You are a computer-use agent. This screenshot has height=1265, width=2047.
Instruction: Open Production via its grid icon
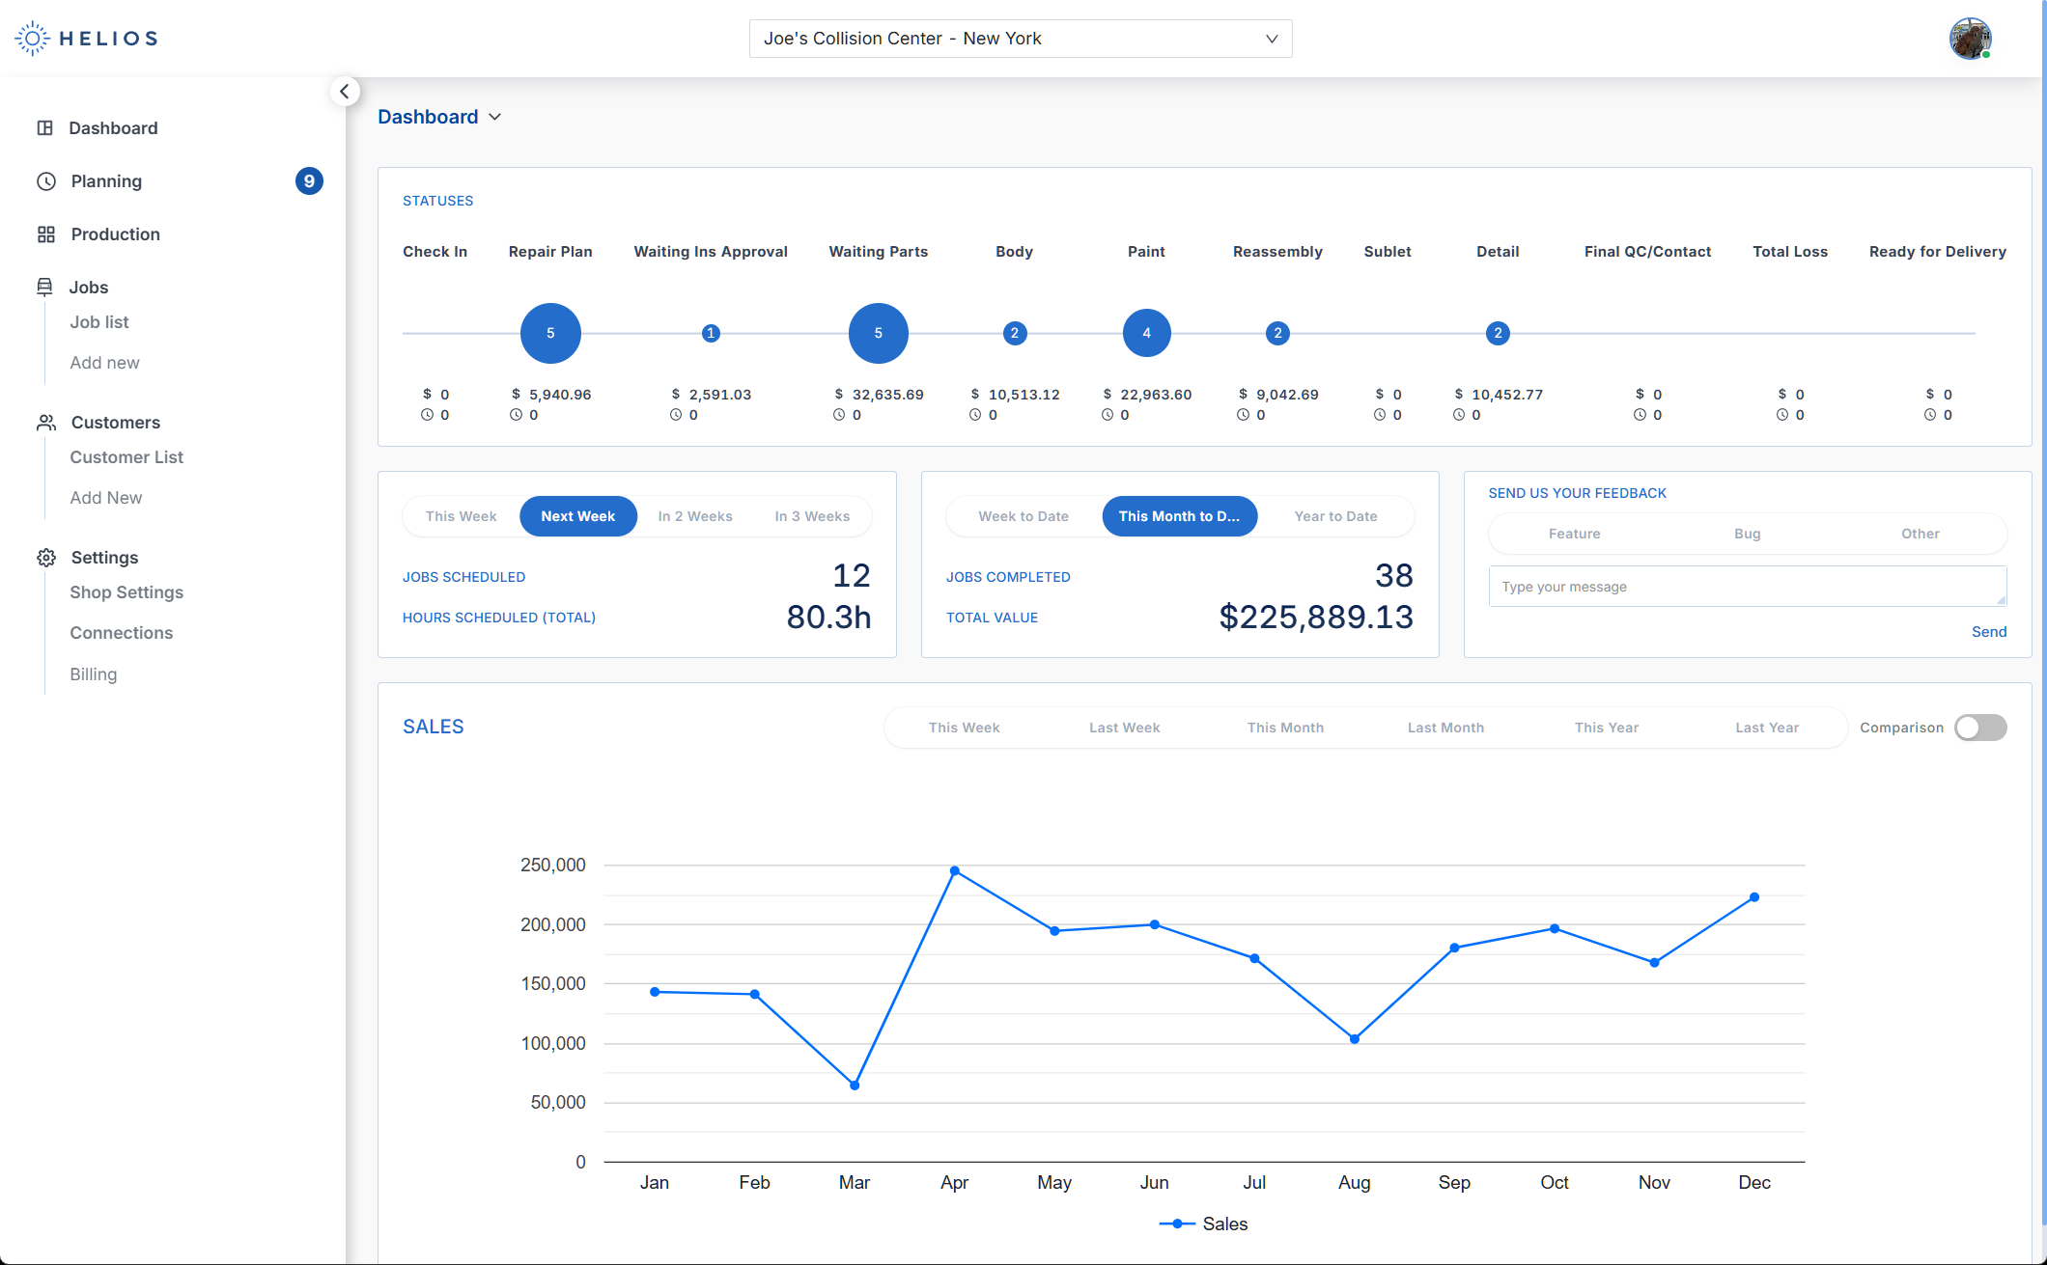[x=45, y=234]
